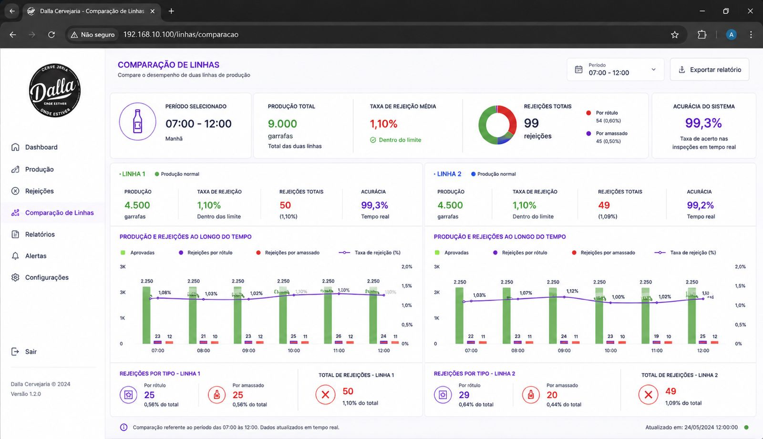Click the green check icon beside Dentro do limite
763x439 pixels.
tap(373, 140)
